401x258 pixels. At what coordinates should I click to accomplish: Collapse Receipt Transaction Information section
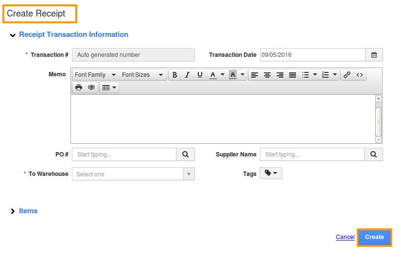coord(13,35)
